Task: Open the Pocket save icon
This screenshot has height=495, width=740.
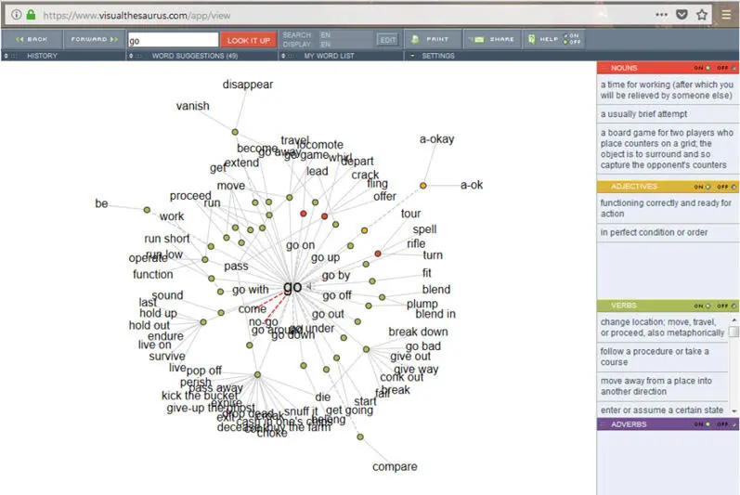Action: pyautogui.click(x=682, y=15)
